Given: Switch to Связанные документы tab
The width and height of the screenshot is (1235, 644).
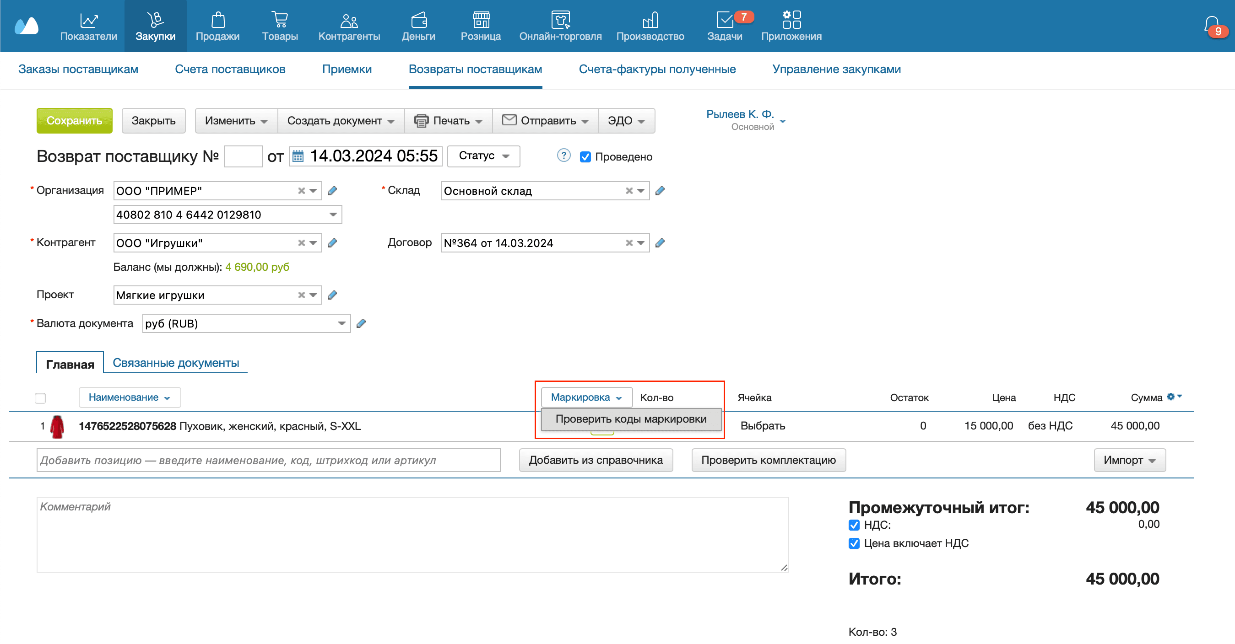Looking at the screenshot, I should click(175, 363).
